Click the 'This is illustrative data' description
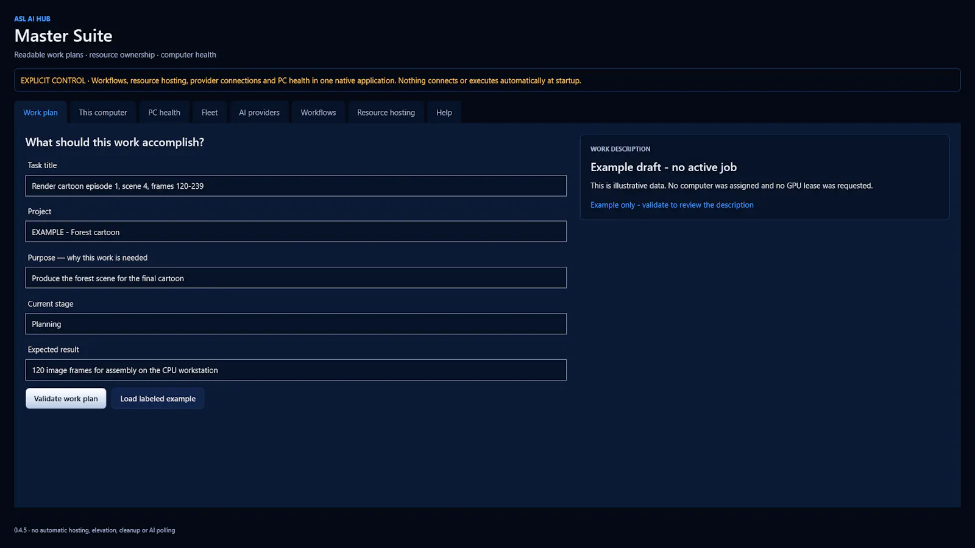The height and width of the screenshot is (548, 975). pyautogui.click(x=731, y=186)
